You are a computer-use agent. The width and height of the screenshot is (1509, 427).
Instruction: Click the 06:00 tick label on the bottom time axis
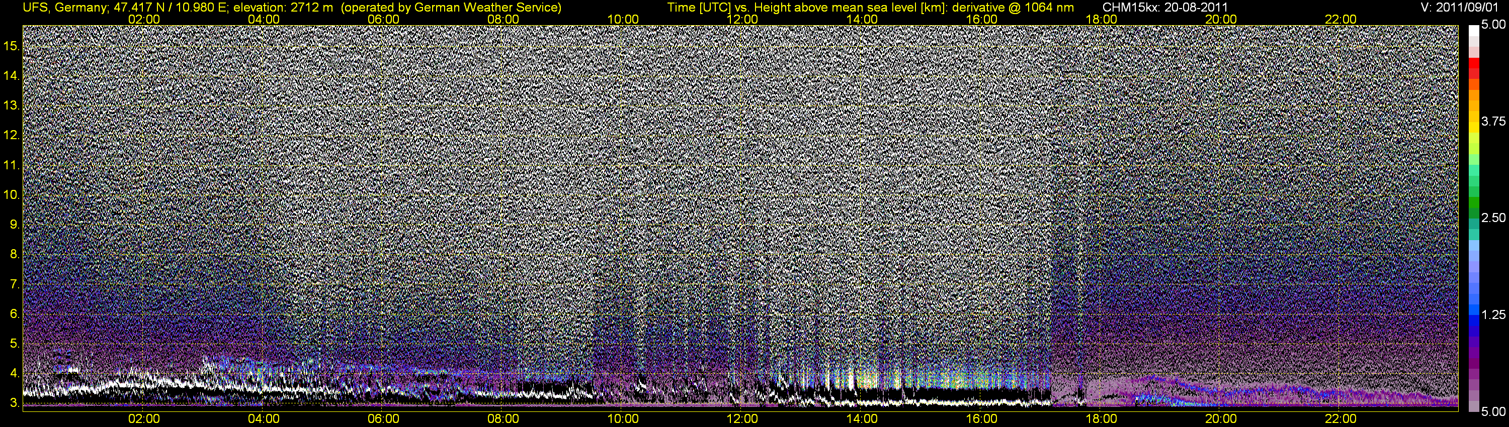383,419
